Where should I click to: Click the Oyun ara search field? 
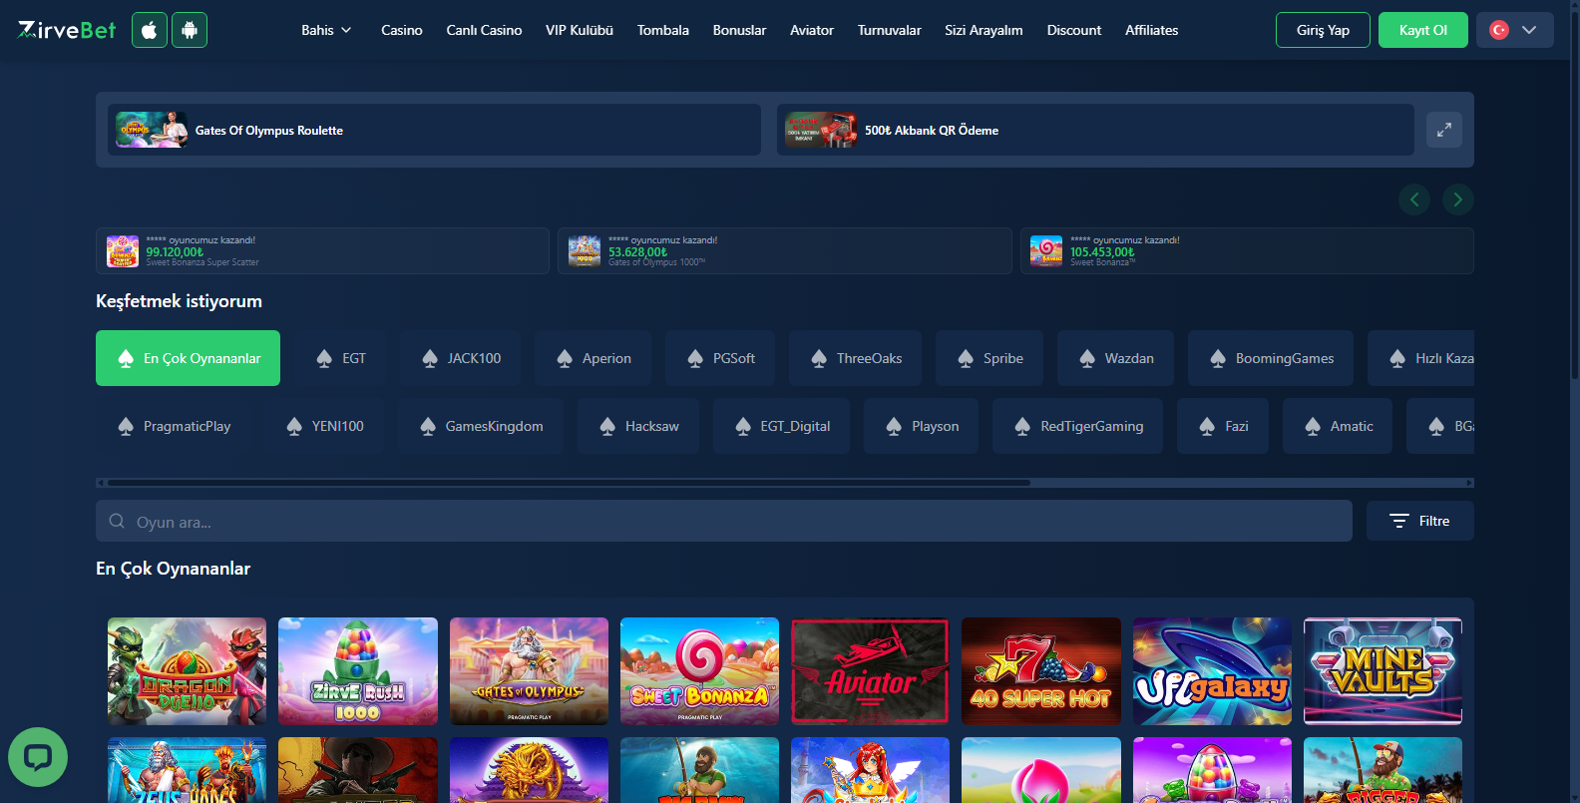[x=724, y=521]
